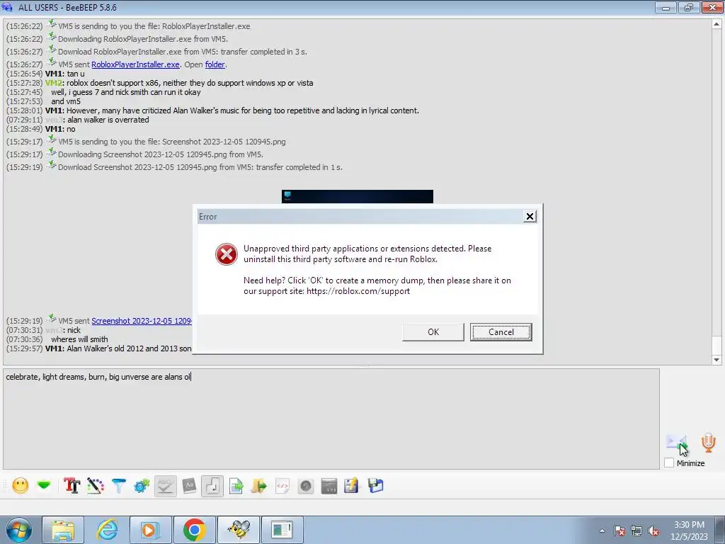Viewport: 725px width, 544px height.
Task: Toggle the ABC spell check button
Action: point(166,486)
